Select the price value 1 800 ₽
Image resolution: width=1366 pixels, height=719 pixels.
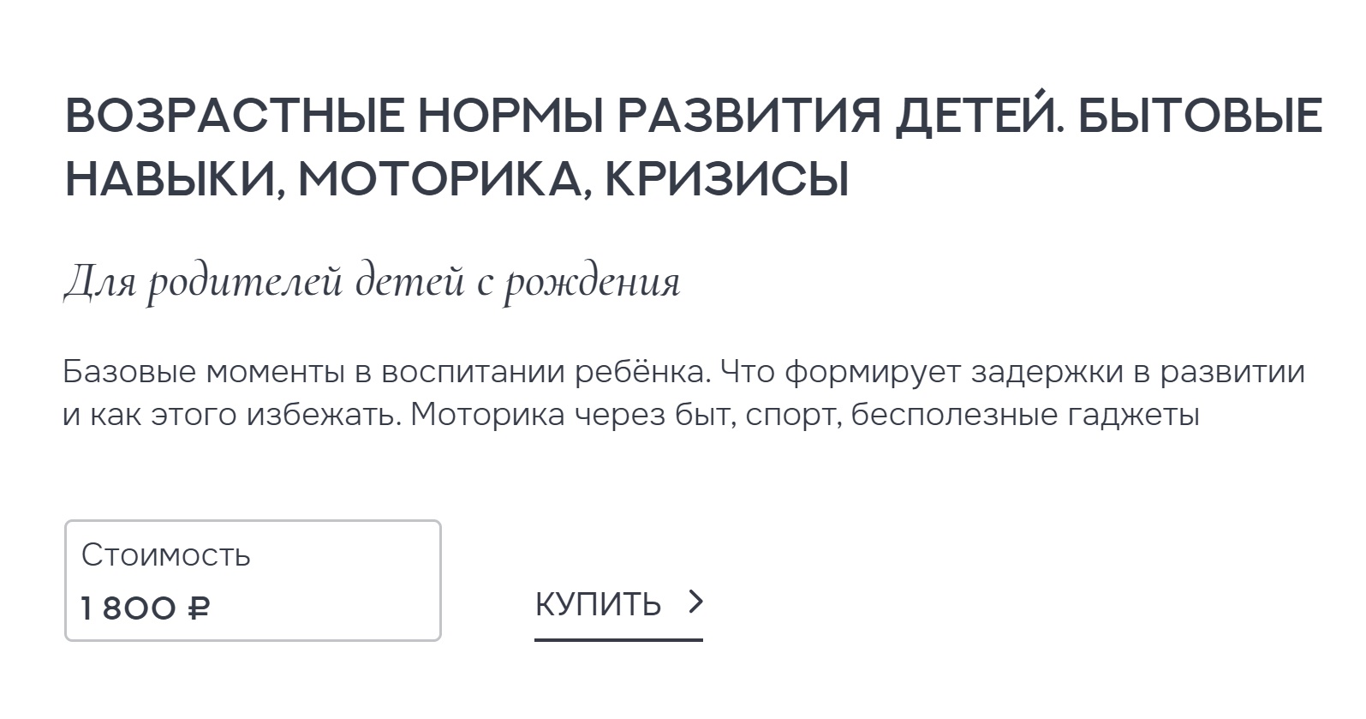[147, 608]
